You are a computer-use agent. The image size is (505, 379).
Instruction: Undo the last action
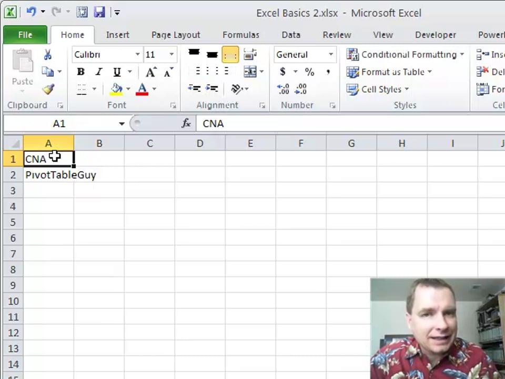(31, 12)
